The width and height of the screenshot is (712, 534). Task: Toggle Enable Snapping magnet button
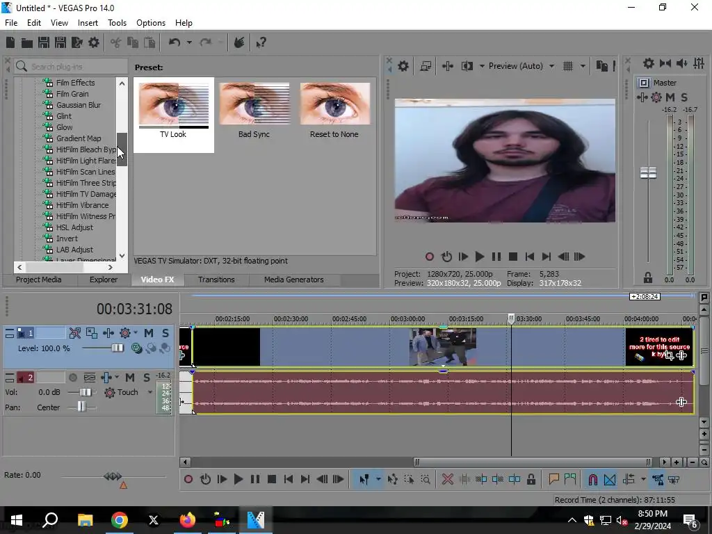coord(592,479)
